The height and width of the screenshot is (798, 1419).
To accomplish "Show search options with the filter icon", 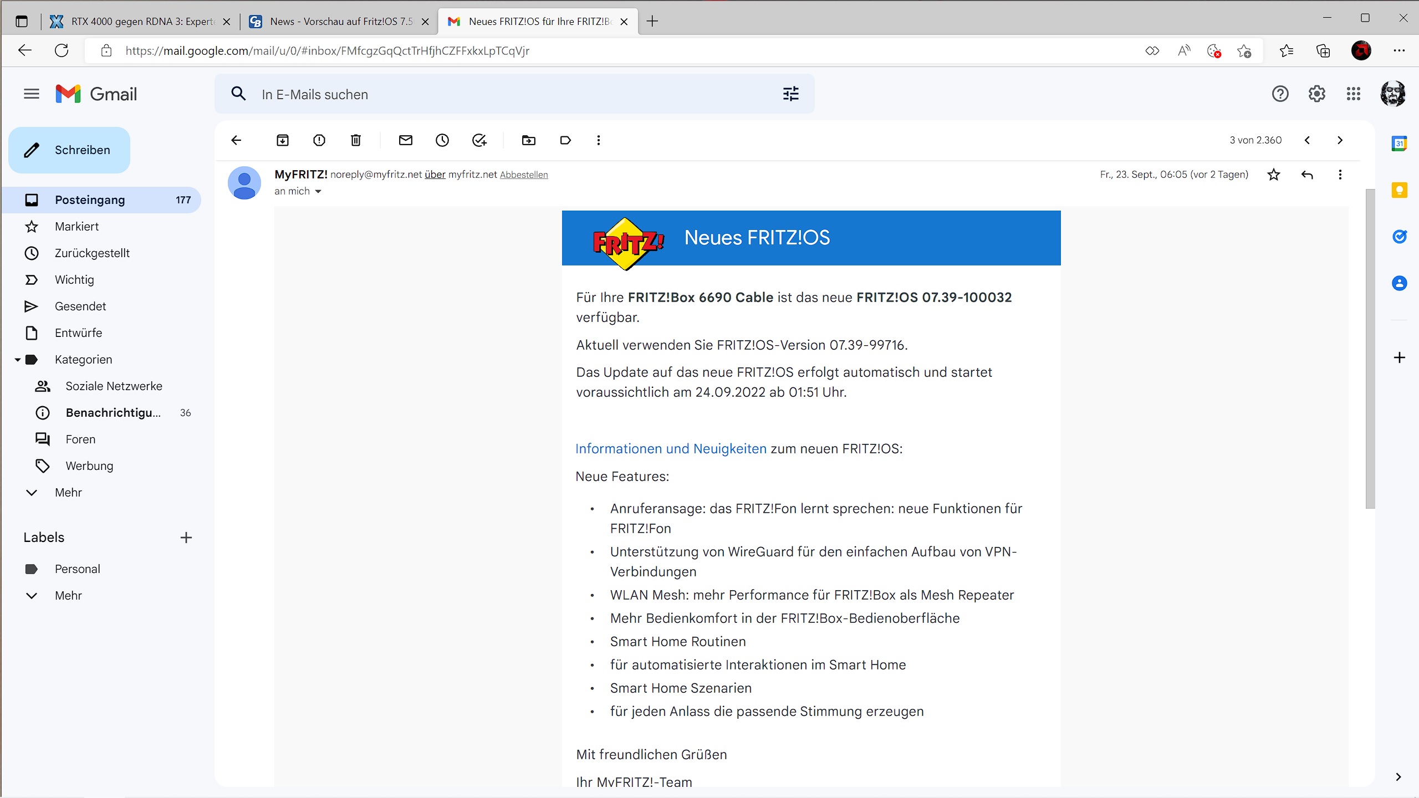I will tap(791, 94).
